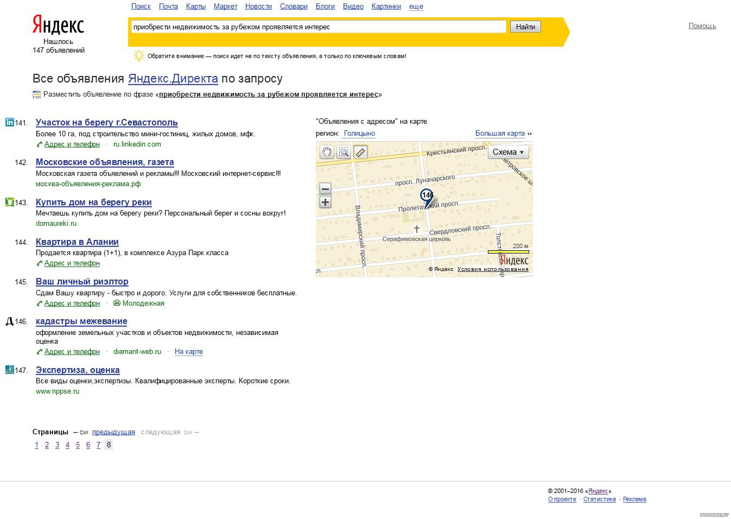Viewport: 731px width, 519px height.
Task: Open the Помощь help link
Action: [x=702, y=26]
